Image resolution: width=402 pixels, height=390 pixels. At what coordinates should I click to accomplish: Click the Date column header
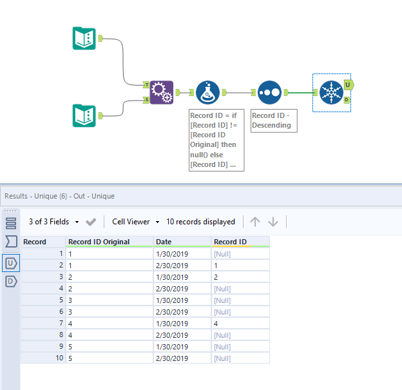182,242
